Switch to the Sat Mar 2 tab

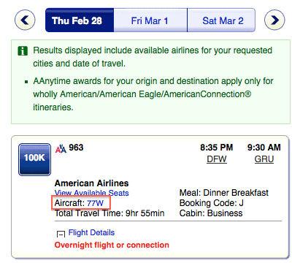pyautogui.click(x=221, y=20)
